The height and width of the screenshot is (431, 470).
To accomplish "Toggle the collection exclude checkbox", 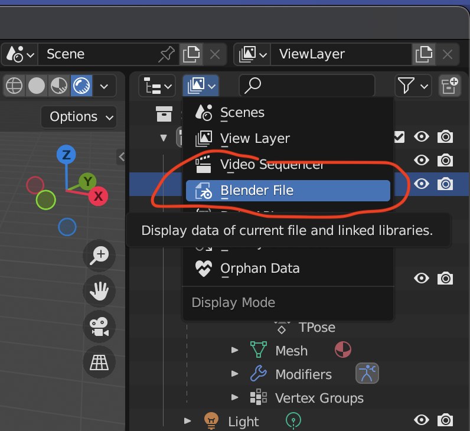I will tap(399, 138).
